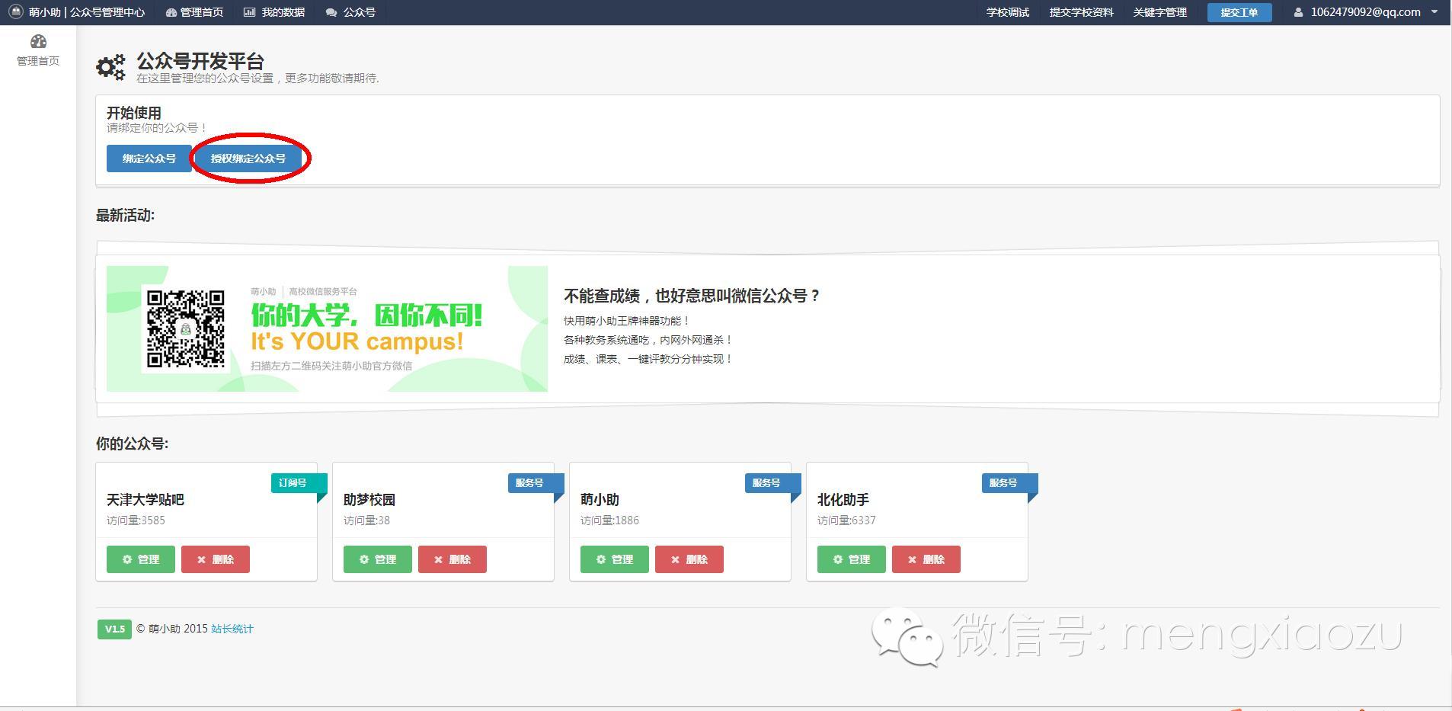This screenshot has width=1452, height=711.
Task: Click the V1.5 version badge
Action: point(114,629)
